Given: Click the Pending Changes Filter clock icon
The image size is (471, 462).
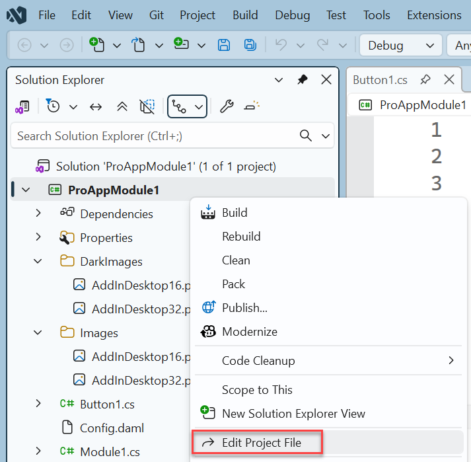Looking at the screenshot, I should (x=53, y=106).
